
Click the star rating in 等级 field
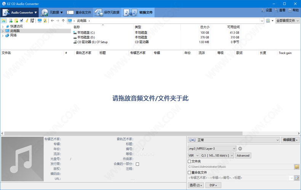click(x=145, y=154)
